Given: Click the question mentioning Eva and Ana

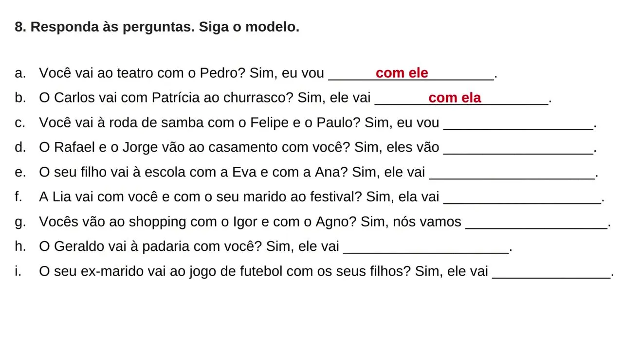Looking at the screenshot, I should pyautogui.click(x=193, y=173).
